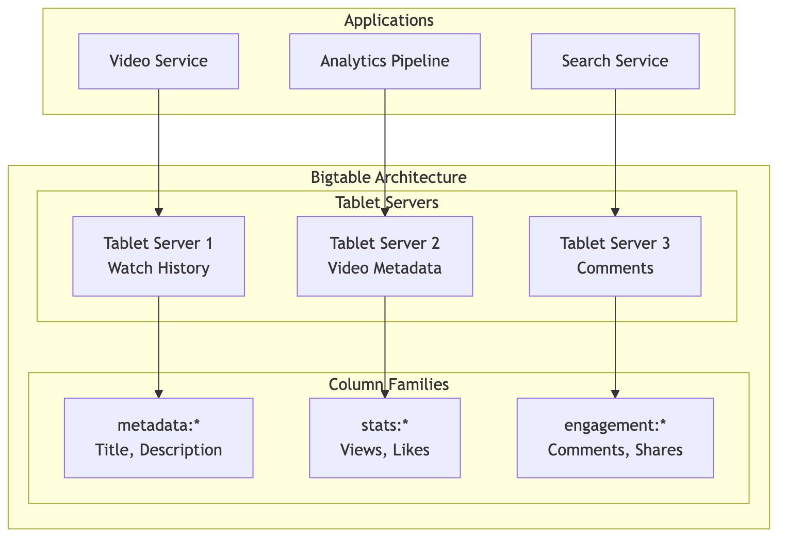Select Tablet Server 1 Watch History node
The height and width of the screenshot is (542, 786).
158,256
